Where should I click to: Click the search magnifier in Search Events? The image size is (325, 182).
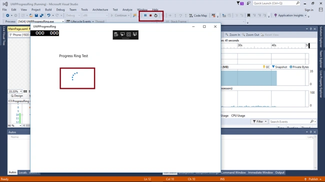312,121
